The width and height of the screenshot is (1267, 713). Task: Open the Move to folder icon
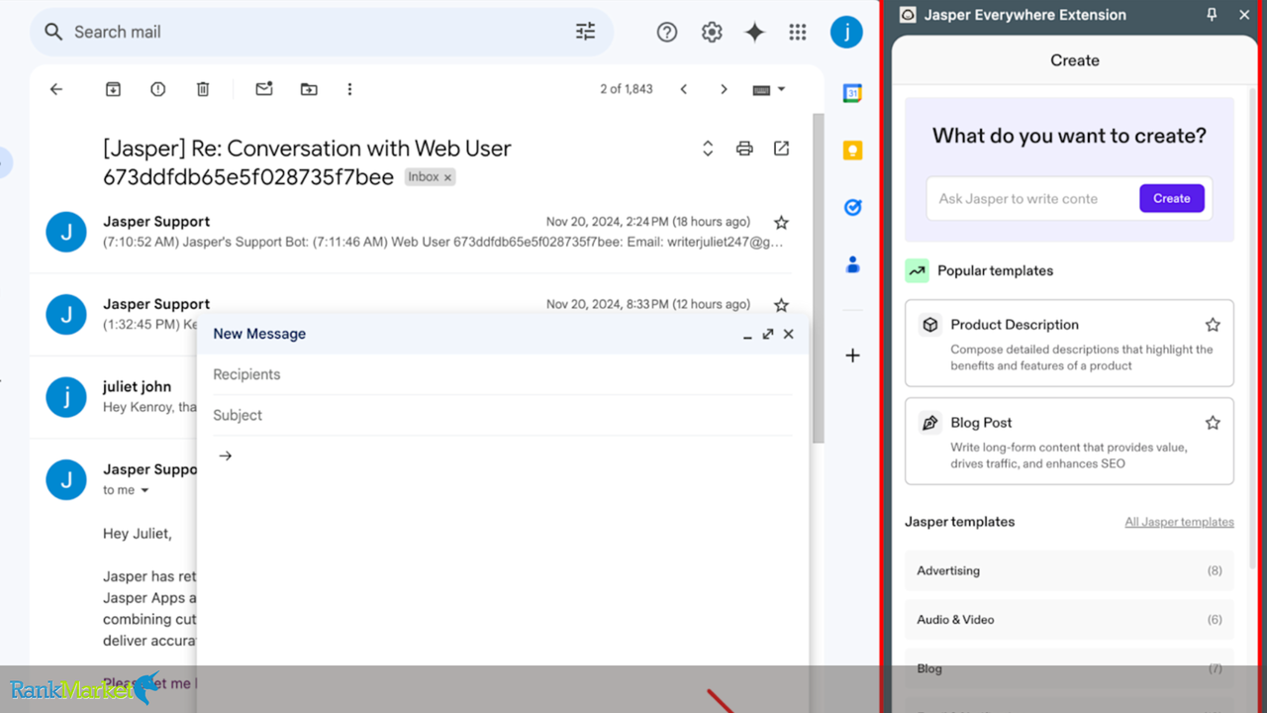click(309, 89)
